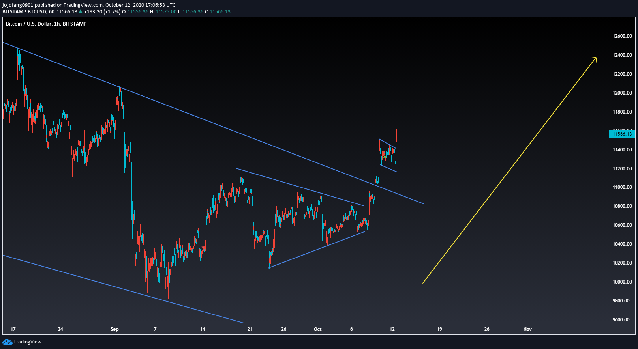Click the author name jojofang0901
The height and width of the screenshot is (349, 638).
click(18, 5)
